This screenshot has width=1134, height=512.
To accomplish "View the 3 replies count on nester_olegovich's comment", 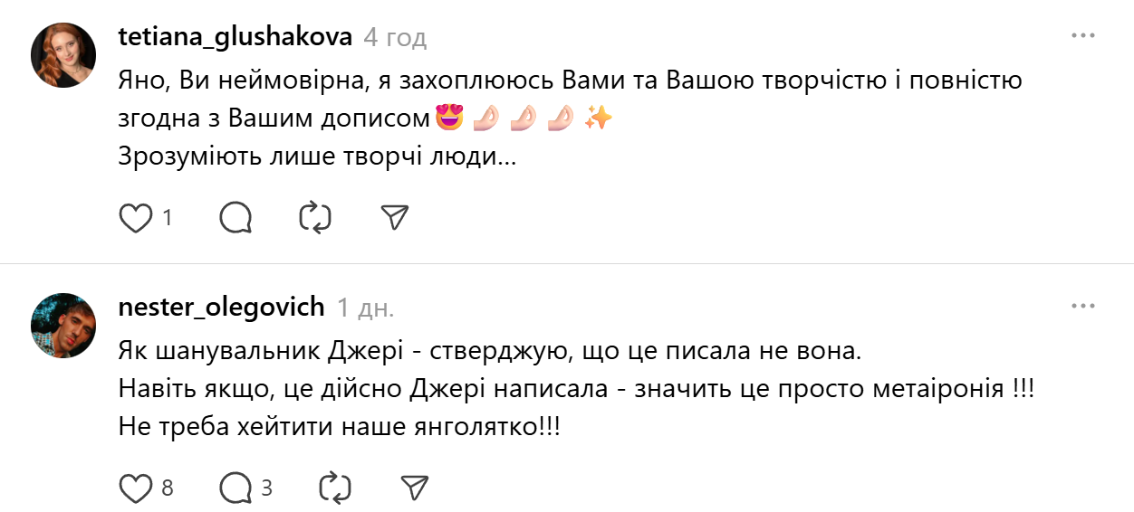I will point(266,488).
